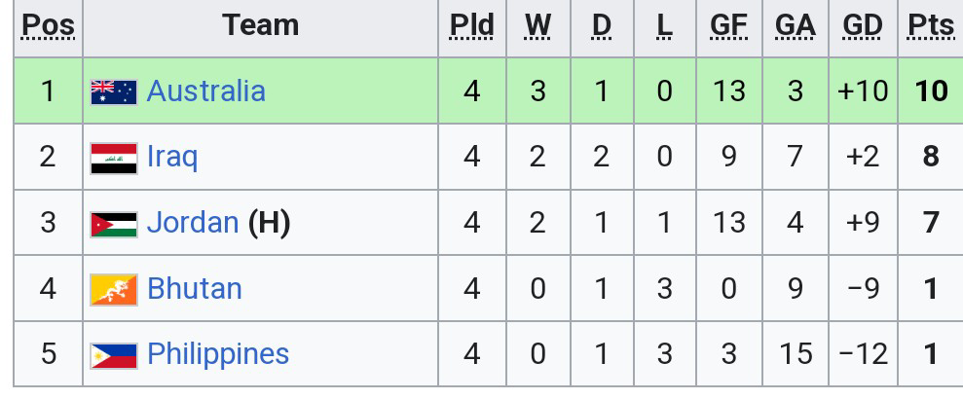Click the Pts column header
The width and height of the screenshot is (963, 399).
click(930, 26)
